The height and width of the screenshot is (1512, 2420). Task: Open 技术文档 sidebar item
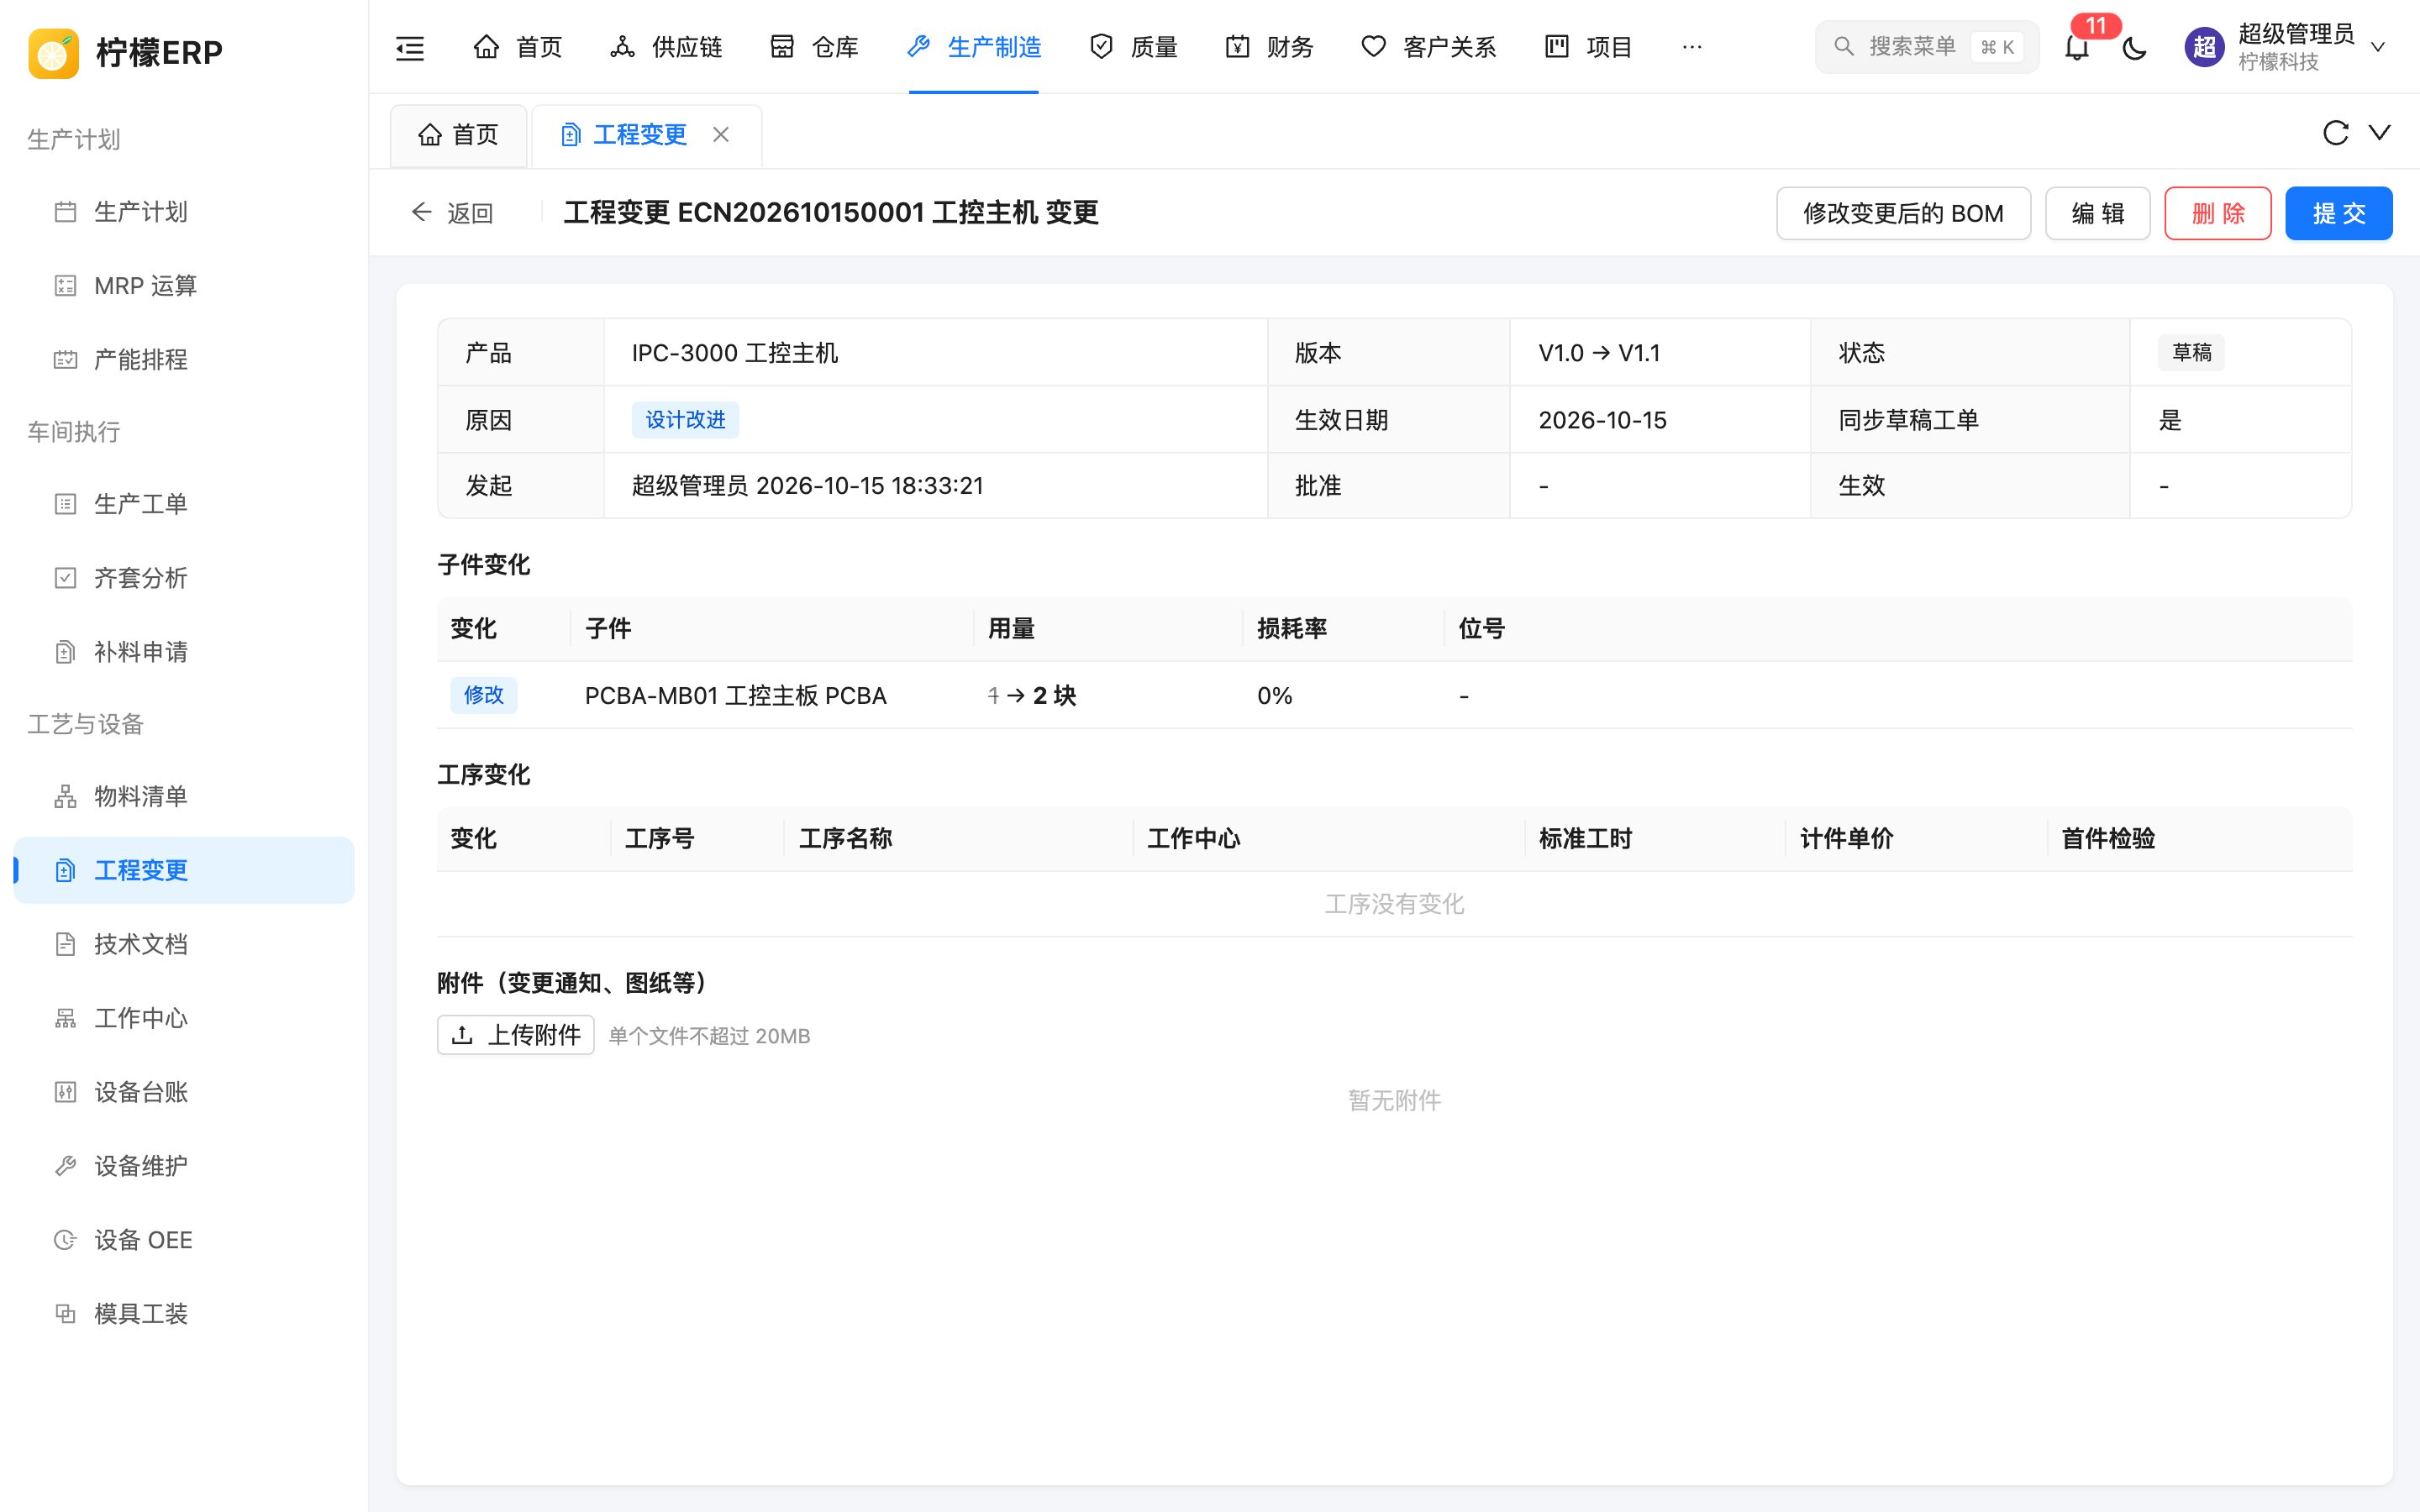point(184,944)
